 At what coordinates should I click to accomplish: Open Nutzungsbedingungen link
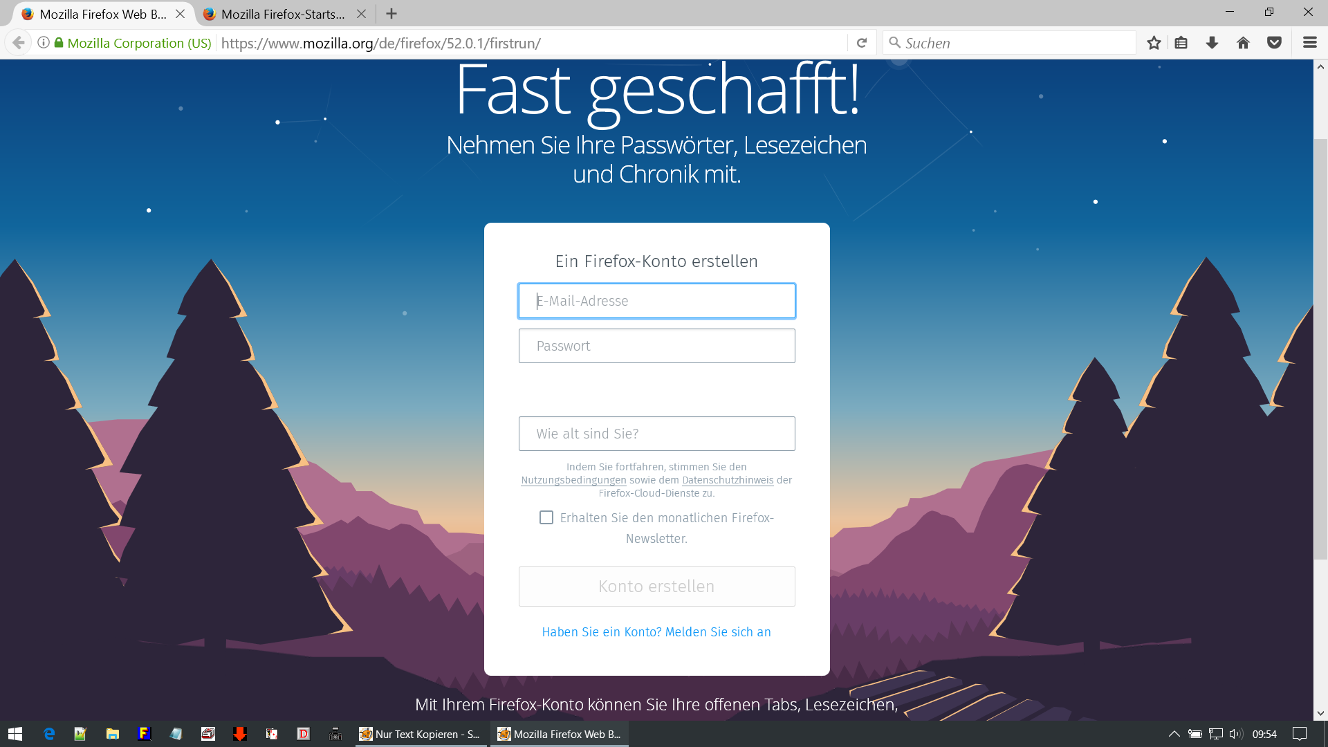573,480
